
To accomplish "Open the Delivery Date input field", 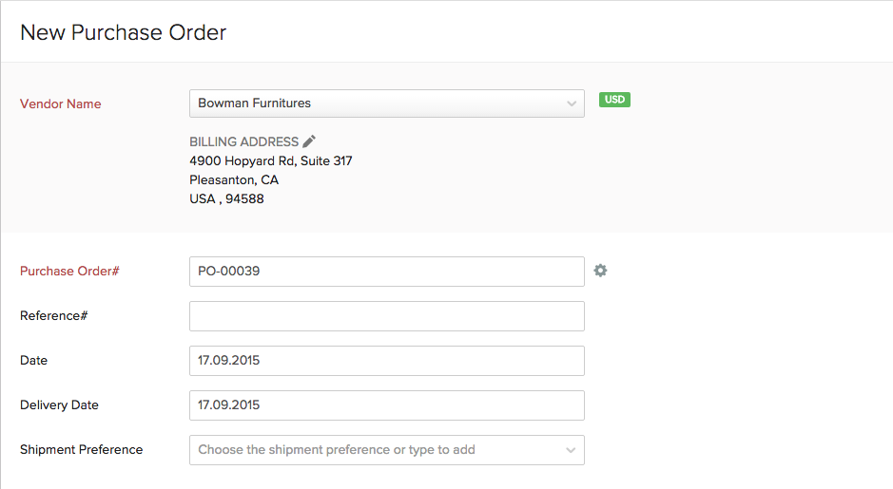I will [x=386, y=405].
